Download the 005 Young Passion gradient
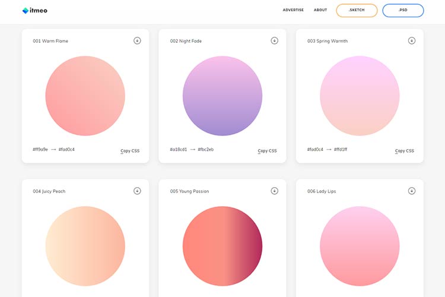Viewport: 445px width, 297px height. point(274,191)
